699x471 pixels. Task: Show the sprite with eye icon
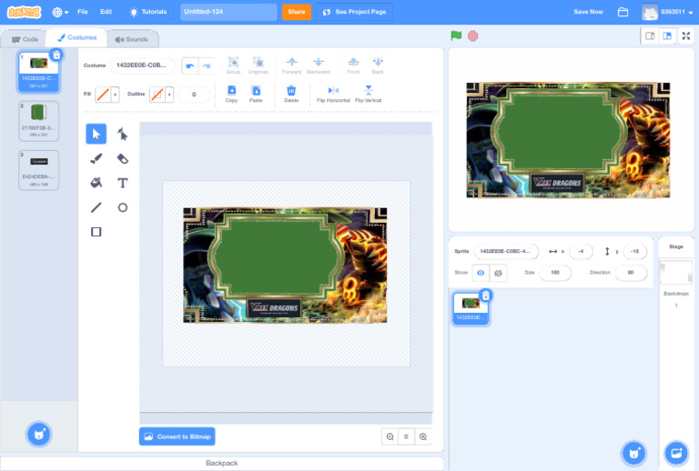[481, 273]
